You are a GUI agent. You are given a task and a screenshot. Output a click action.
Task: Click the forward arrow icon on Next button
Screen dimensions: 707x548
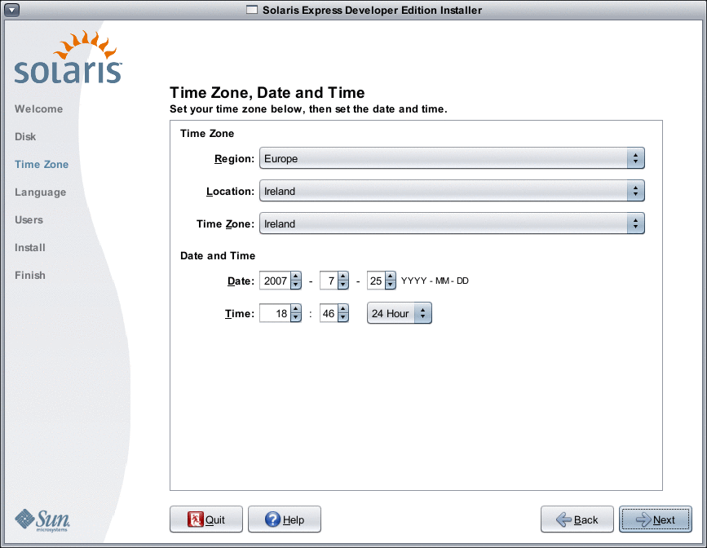click(643, 519)
